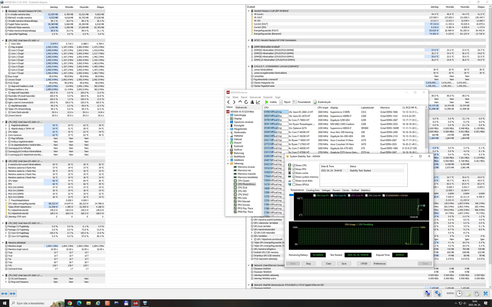Switch to Statistics tab
492x307 pixels.
coord(365,190)
